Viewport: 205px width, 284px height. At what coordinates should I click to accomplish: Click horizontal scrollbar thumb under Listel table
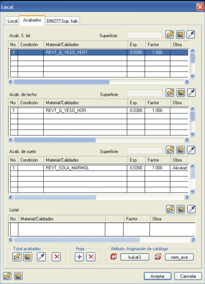(x=77, y=240)
